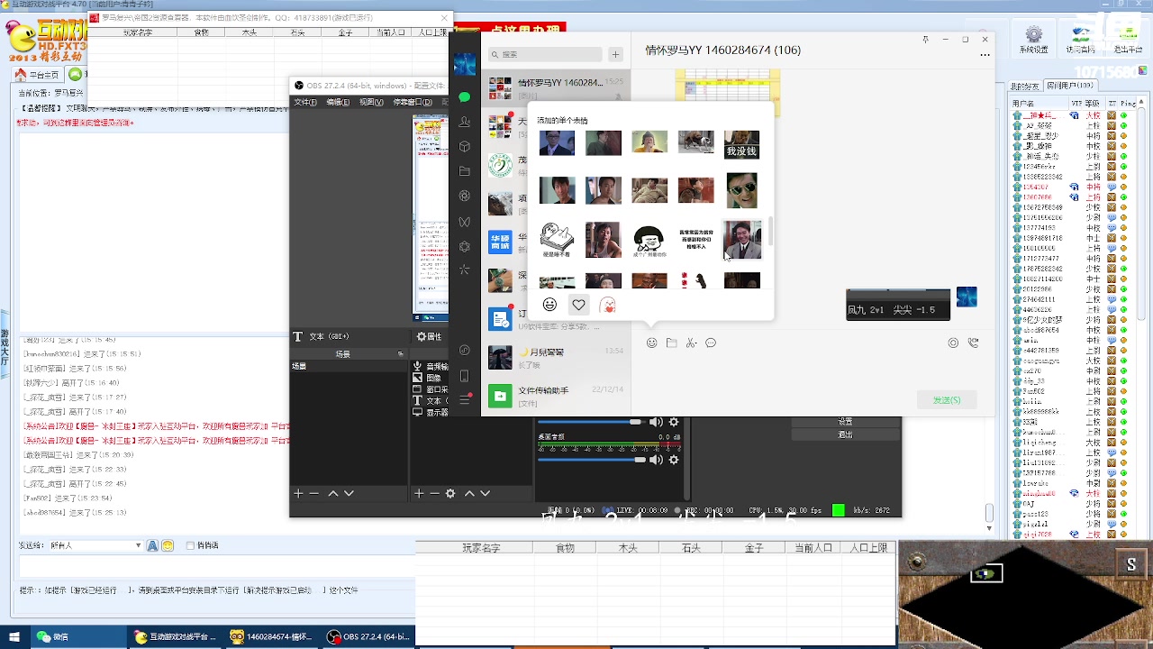This screenshot has width=1153, height=649.
Task: Open source properties gear in OBS sources toolbar
Action: (450, 493)
